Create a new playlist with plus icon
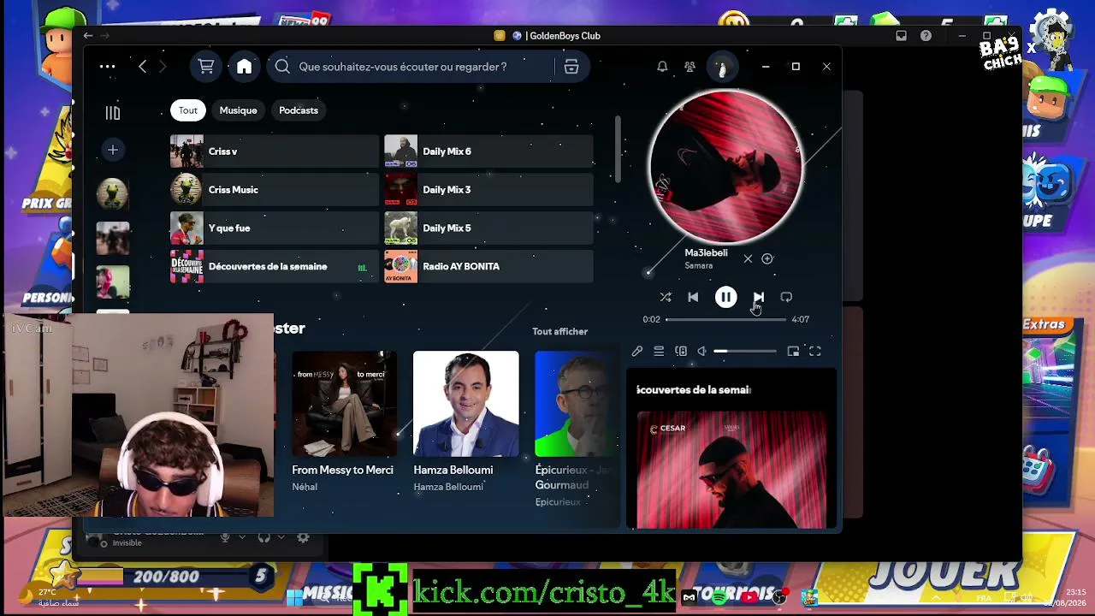This screenshot has width=1095, height=616. click(112, 150)
